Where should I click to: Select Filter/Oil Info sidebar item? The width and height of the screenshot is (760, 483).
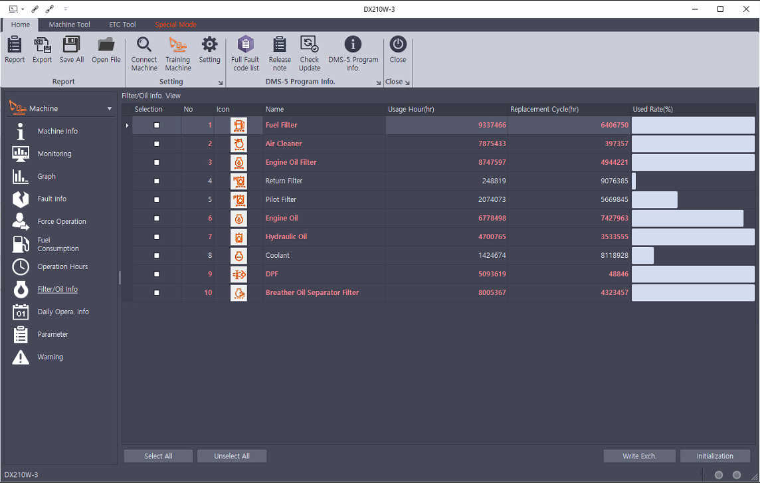coord(57,289)
